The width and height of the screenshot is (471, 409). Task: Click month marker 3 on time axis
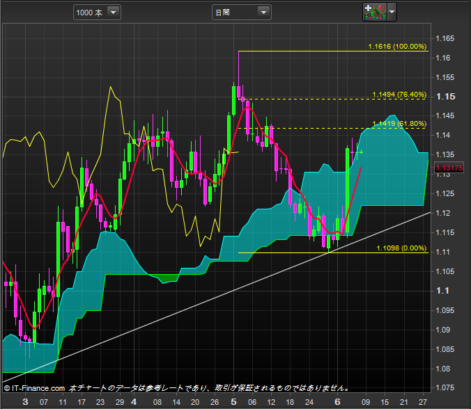point(25,402)
